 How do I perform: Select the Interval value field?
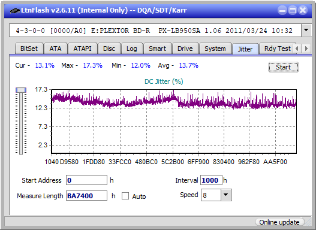coord(211,180)
